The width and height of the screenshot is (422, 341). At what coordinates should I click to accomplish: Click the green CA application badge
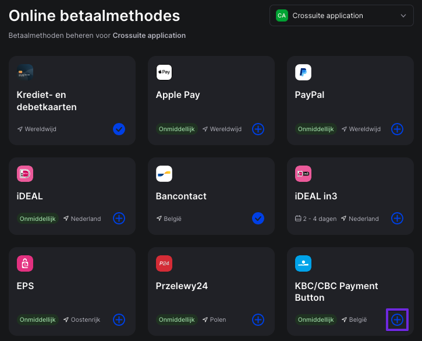pos(282,16)
